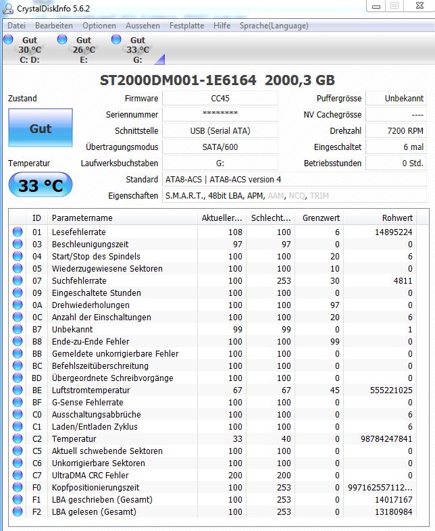
Task: Click the Laufwerksbuchstaben field showing G:
Action: click(220, 163)
